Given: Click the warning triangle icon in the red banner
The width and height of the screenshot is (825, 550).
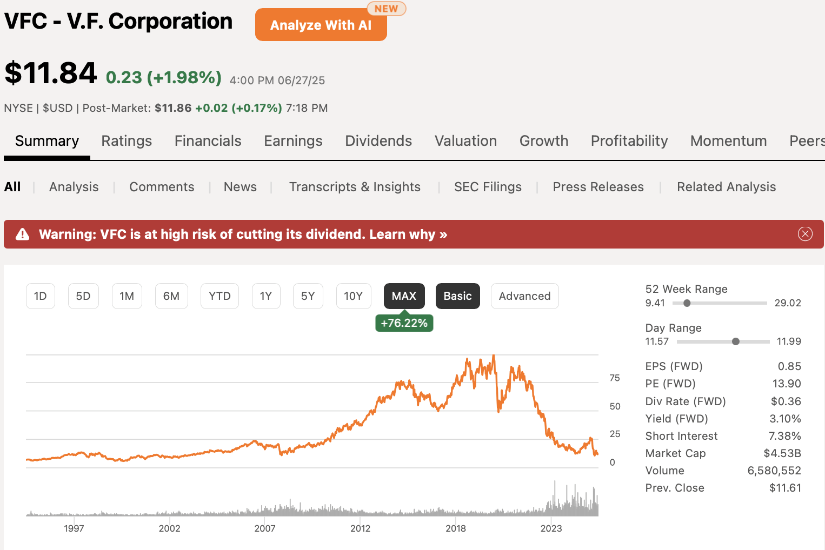Looking at the screenshot, I should [22, 233].
